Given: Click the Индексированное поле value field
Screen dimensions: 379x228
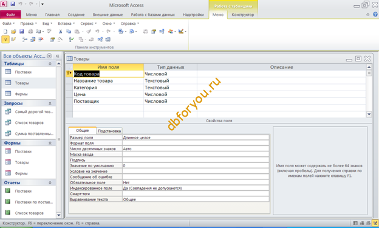Looking at the screenshot, I should tap(196, 188).
